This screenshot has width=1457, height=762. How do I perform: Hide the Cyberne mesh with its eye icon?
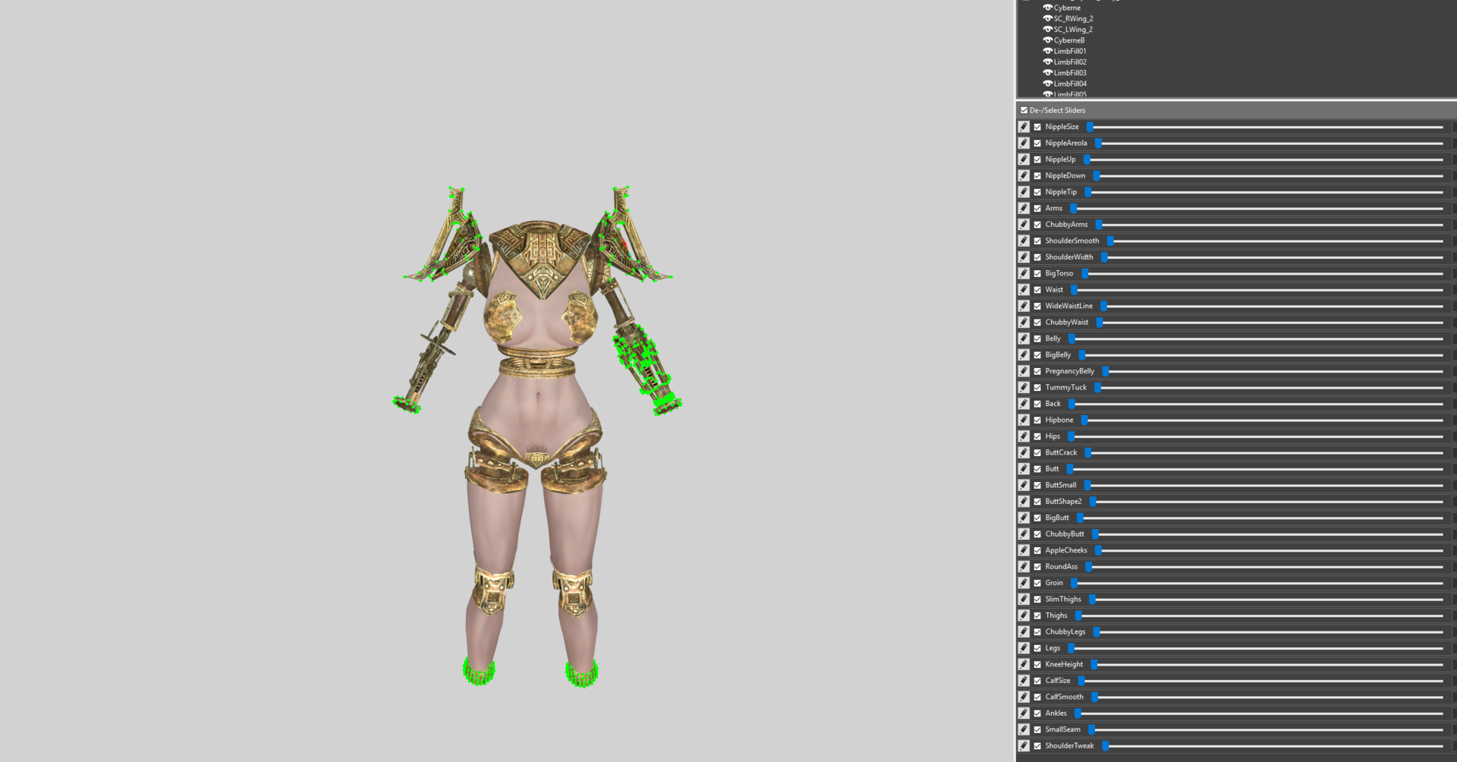click(1047, 8)
